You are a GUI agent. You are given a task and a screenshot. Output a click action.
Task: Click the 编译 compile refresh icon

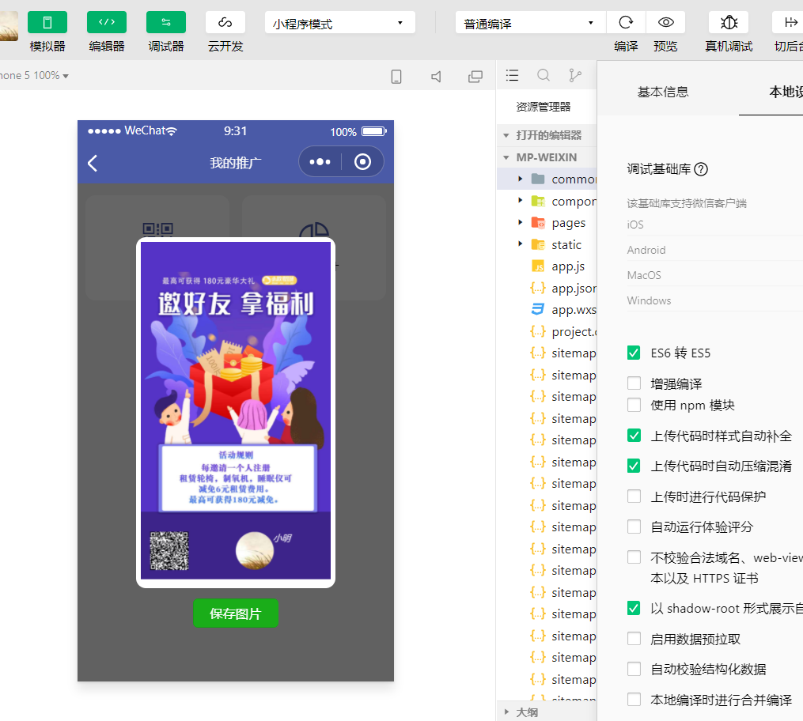pyautogui.click(x=626, y=22)
